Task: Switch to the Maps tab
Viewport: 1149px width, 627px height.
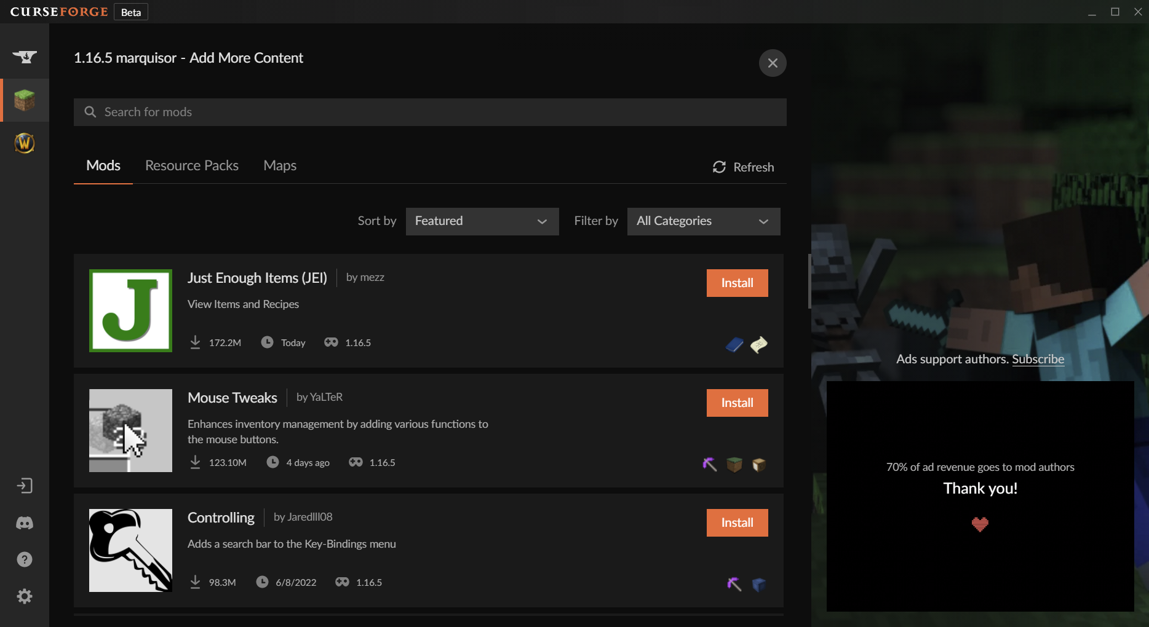Action: (280, 165)
